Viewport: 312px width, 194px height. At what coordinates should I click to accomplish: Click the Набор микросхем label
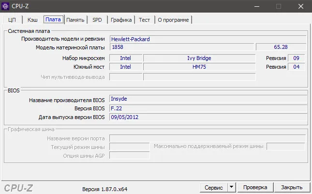[83, 58]
